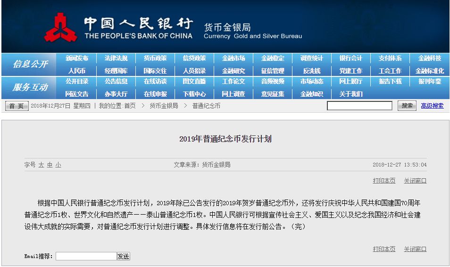The width and height of the screenshot is (450, 267).
Task: Open the 下载中心 link
Action: (194, 94)
